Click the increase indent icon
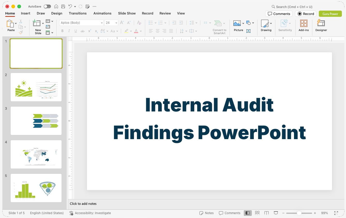This screenshot has height=218, width=346. [x=181, y=23]
